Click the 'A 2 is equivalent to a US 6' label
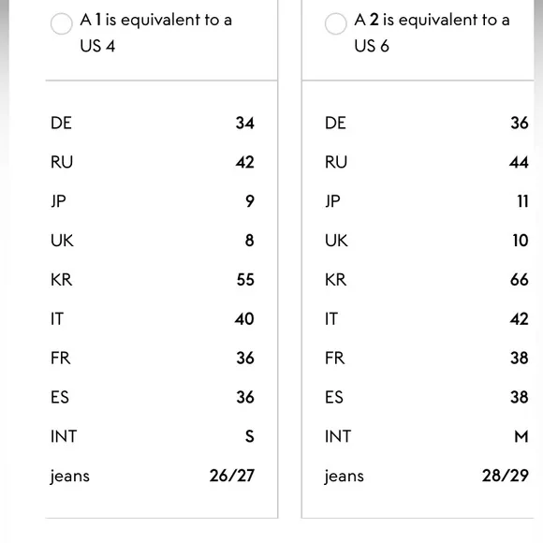The height and width of the screenshot is (543, 543). (x=432, y=33)
